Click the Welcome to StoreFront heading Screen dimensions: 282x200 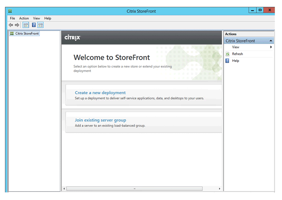(112, 58)
